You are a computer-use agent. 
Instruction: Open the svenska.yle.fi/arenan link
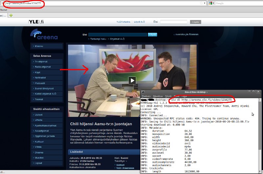(187, 34)
